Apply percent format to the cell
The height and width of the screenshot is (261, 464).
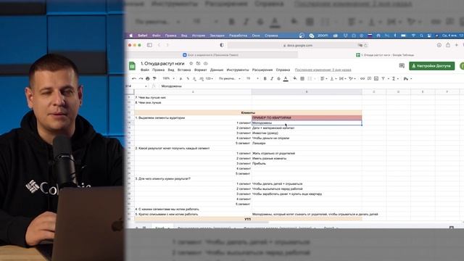(188, 79)
